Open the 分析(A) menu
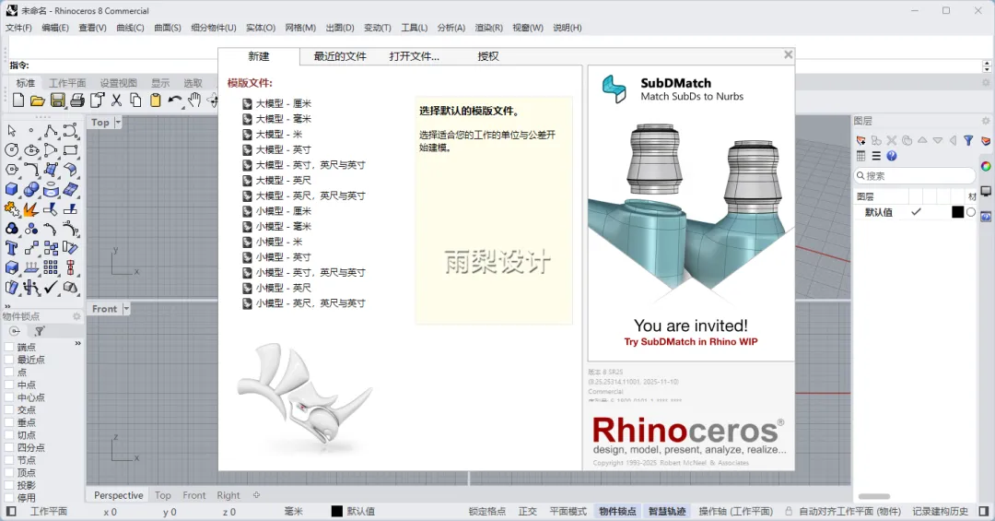995x521 pixels. coord(451,28)
